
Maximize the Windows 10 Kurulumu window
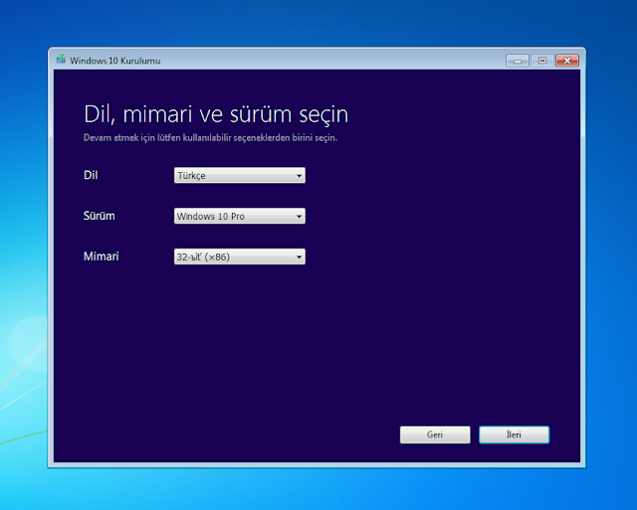tap(541, 61)
